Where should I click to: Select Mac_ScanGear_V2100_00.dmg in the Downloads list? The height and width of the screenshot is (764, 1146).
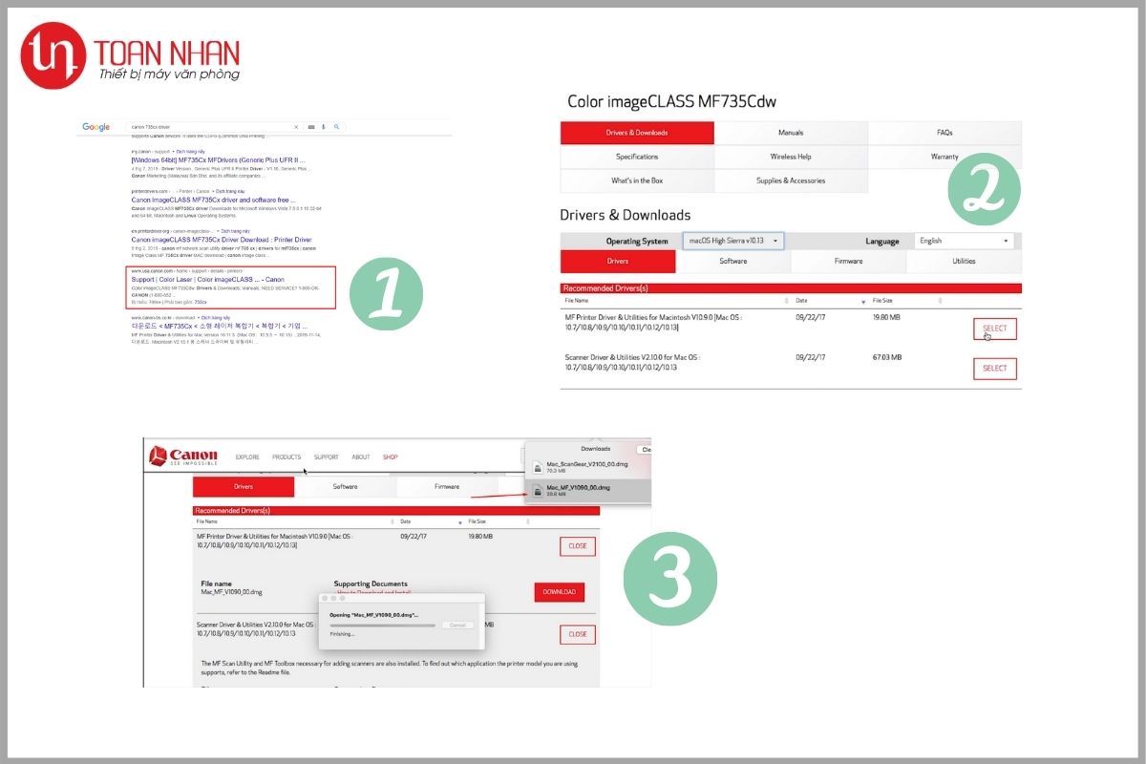[x=588, y=467]
